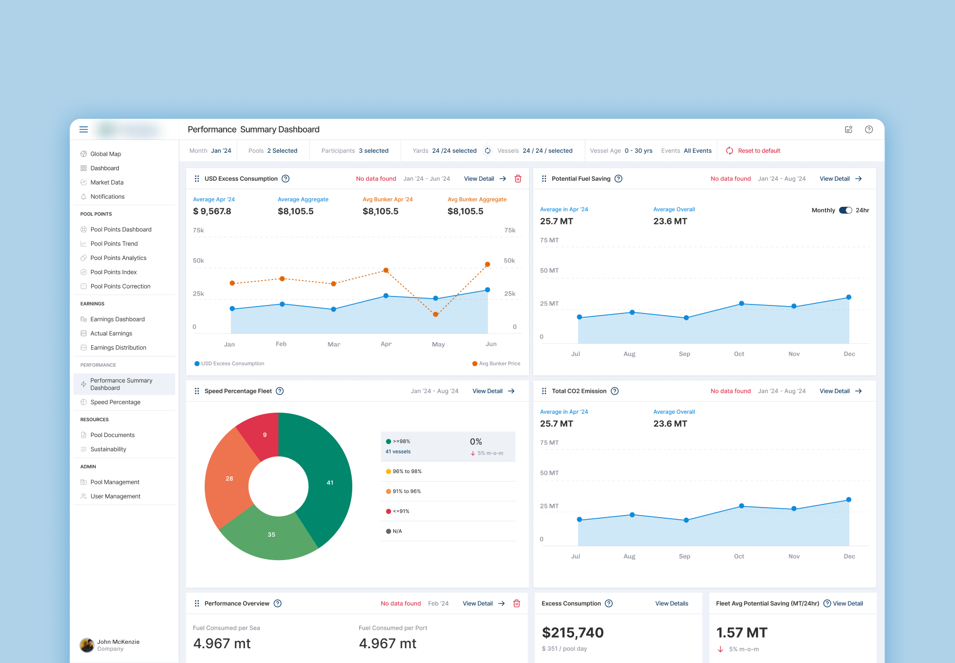Click Reset to default
This screenshot has width=955, height=663.
[753, 151]
